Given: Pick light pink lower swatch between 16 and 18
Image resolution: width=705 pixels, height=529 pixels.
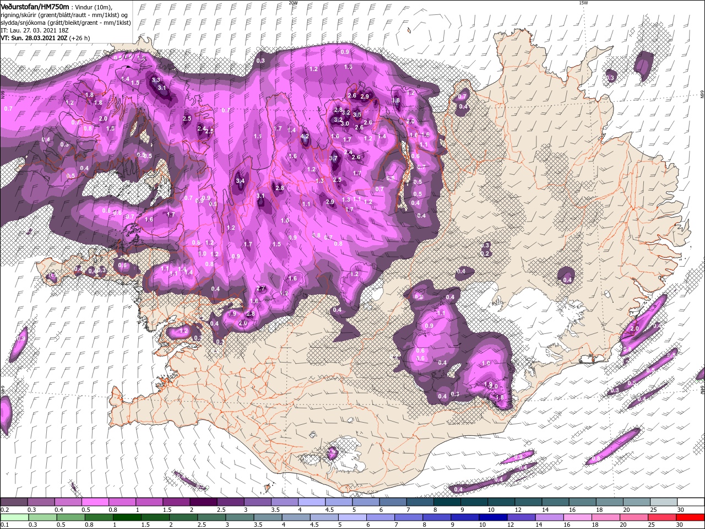Looking at the screenshot, I should [578, 517].
